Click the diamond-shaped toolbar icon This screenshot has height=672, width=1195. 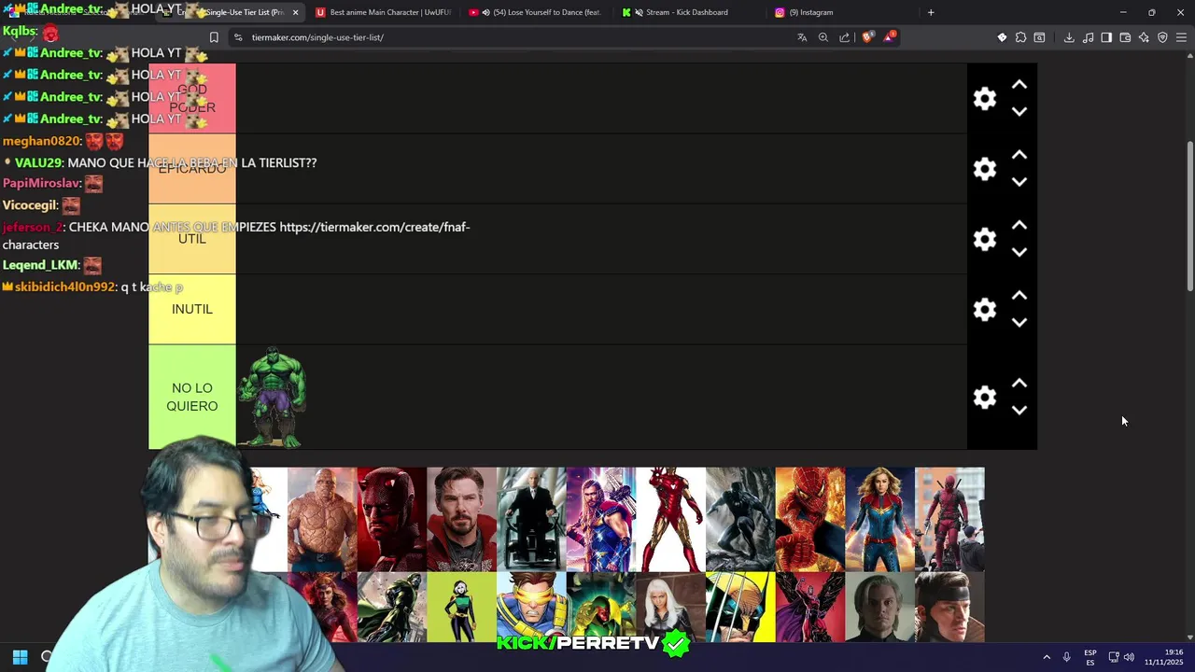(x=1002, y=37)
